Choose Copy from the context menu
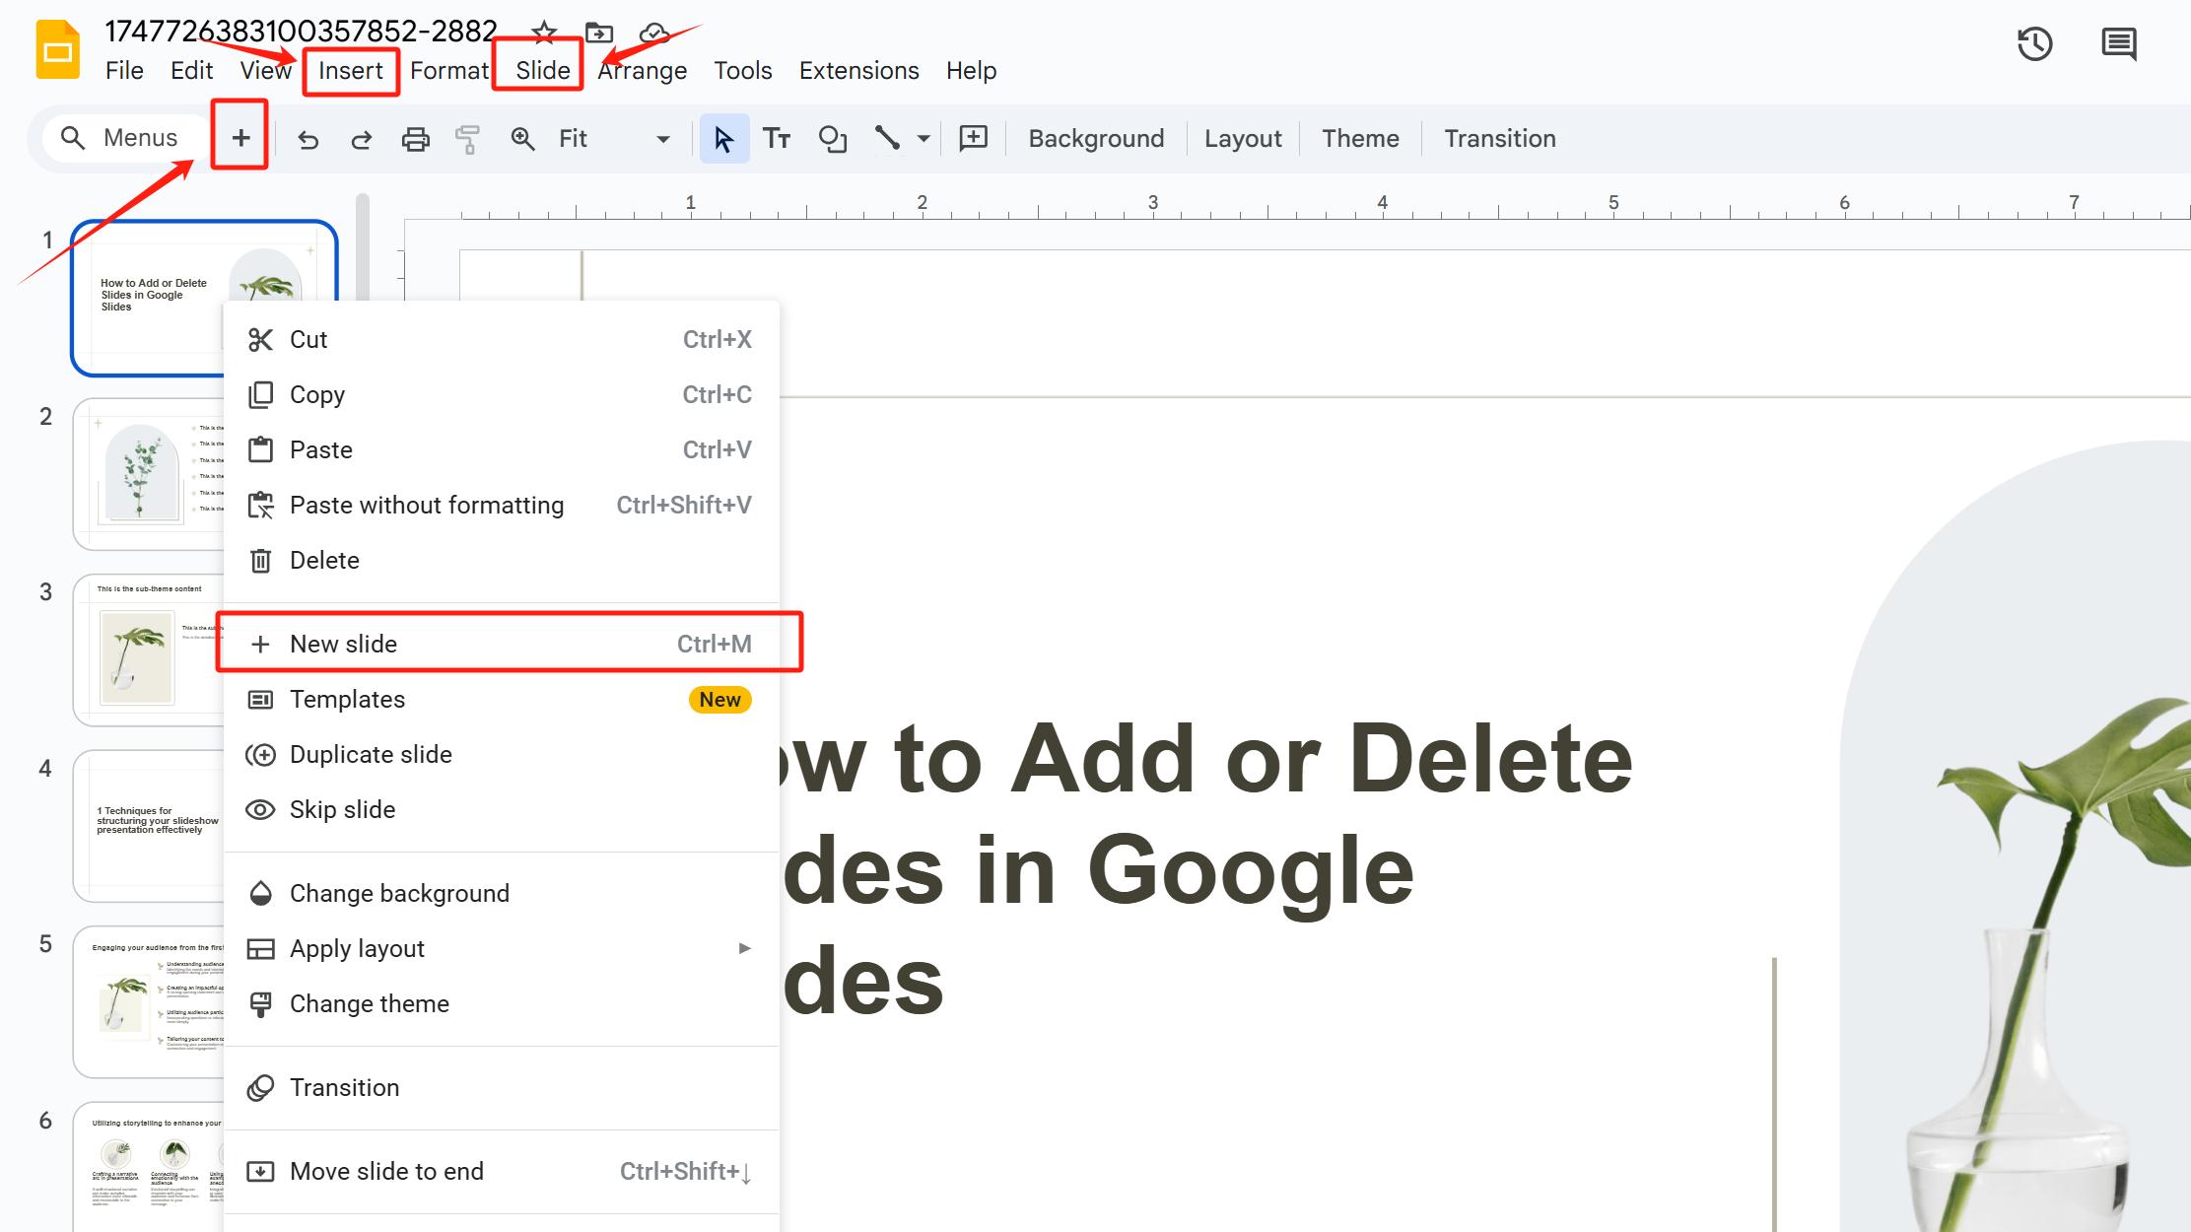 [502, 395]
